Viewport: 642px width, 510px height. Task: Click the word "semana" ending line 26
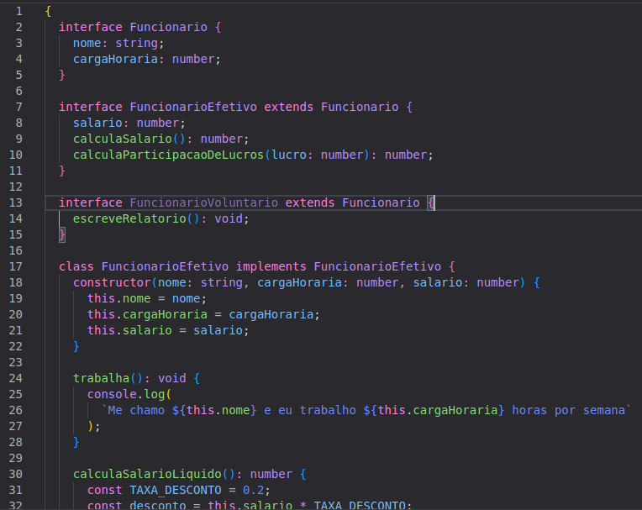[x=604, y=410]
